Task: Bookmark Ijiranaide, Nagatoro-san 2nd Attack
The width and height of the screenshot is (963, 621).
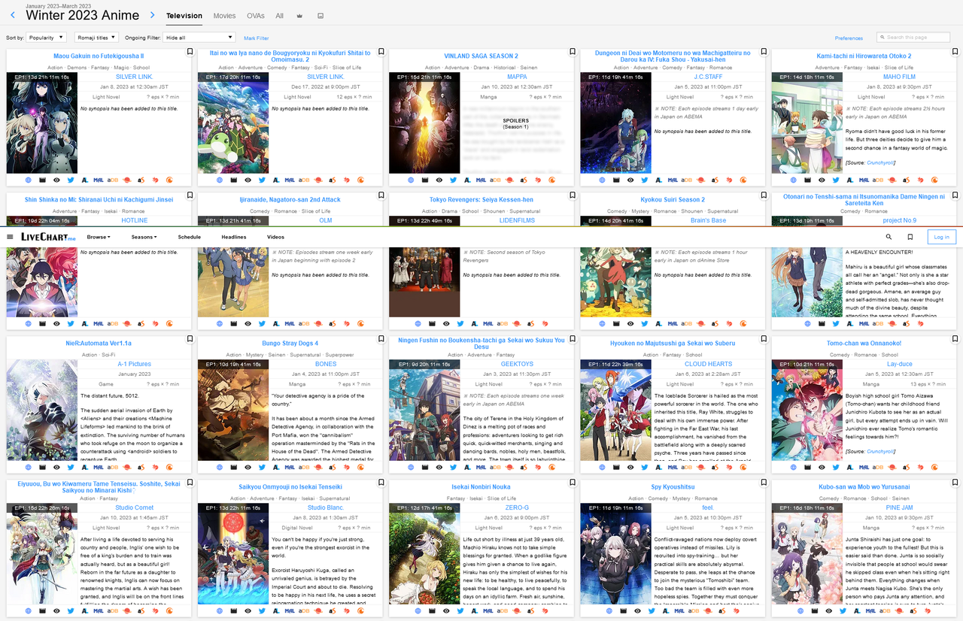Action: tap(381, 195)
